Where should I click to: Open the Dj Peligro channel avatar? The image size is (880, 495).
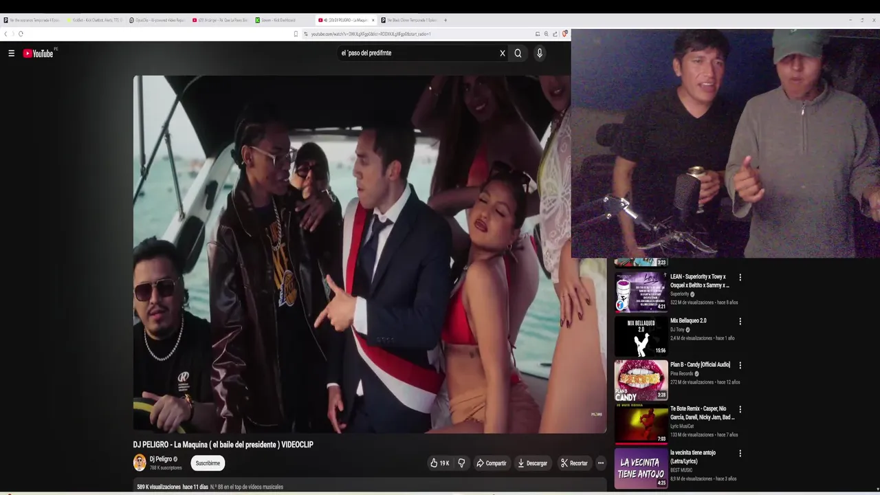[x=140, y=463]
